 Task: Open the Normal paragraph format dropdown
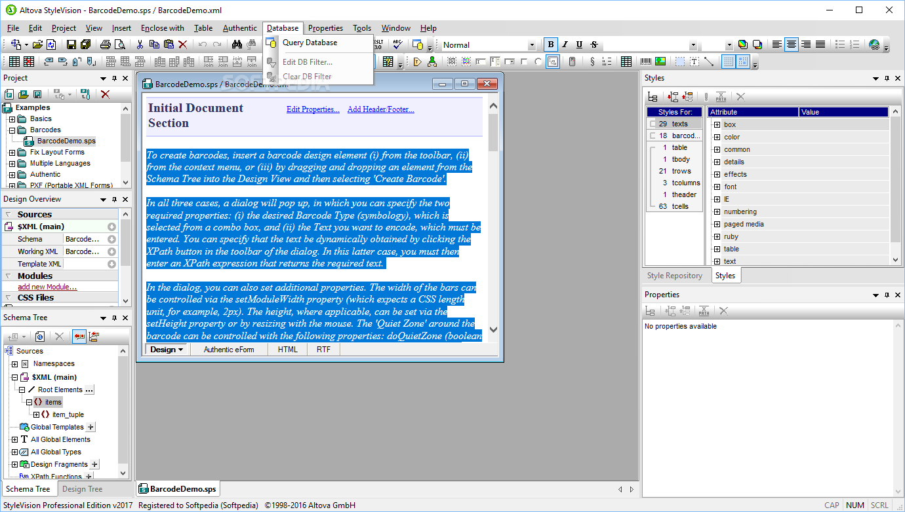[x=532, y=45]
